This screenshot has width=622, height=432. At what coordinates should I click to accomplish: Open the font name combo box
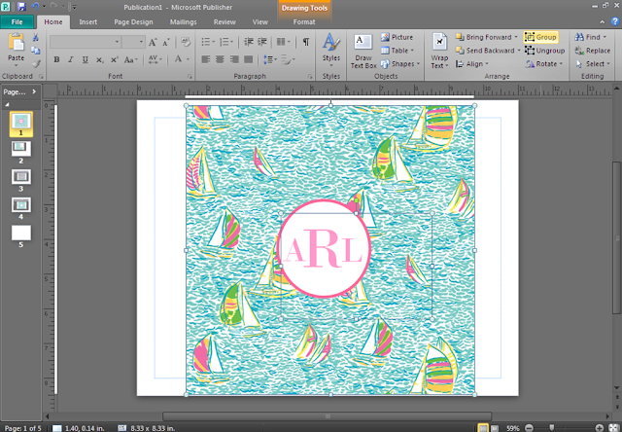[86, 42]
